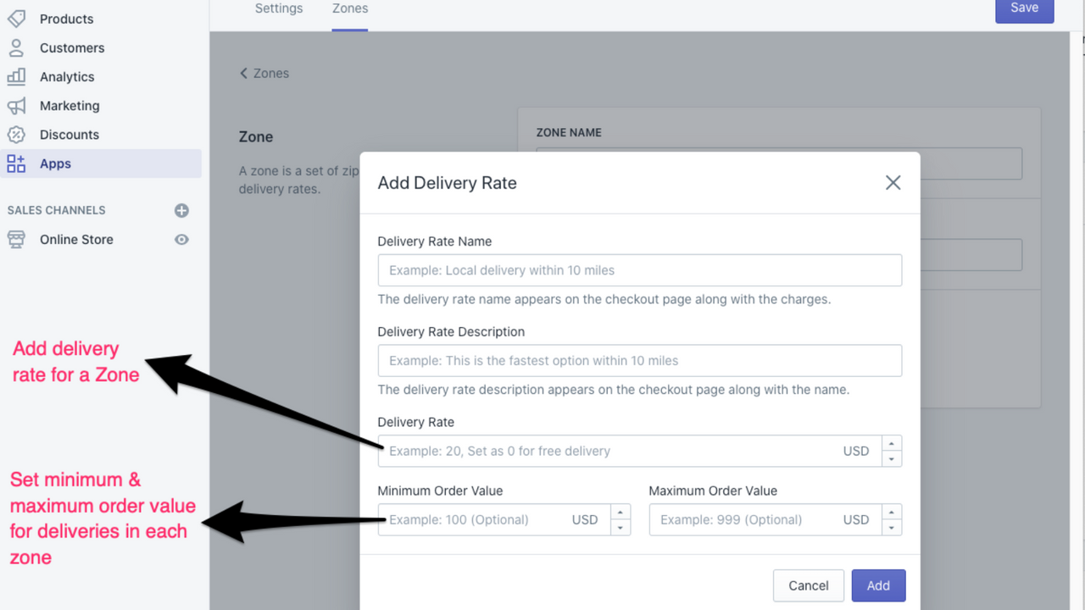Select the Products icon in sidebar
Image resolution: width=1085 pixels, height=610 pixels.
coord(16,18)
